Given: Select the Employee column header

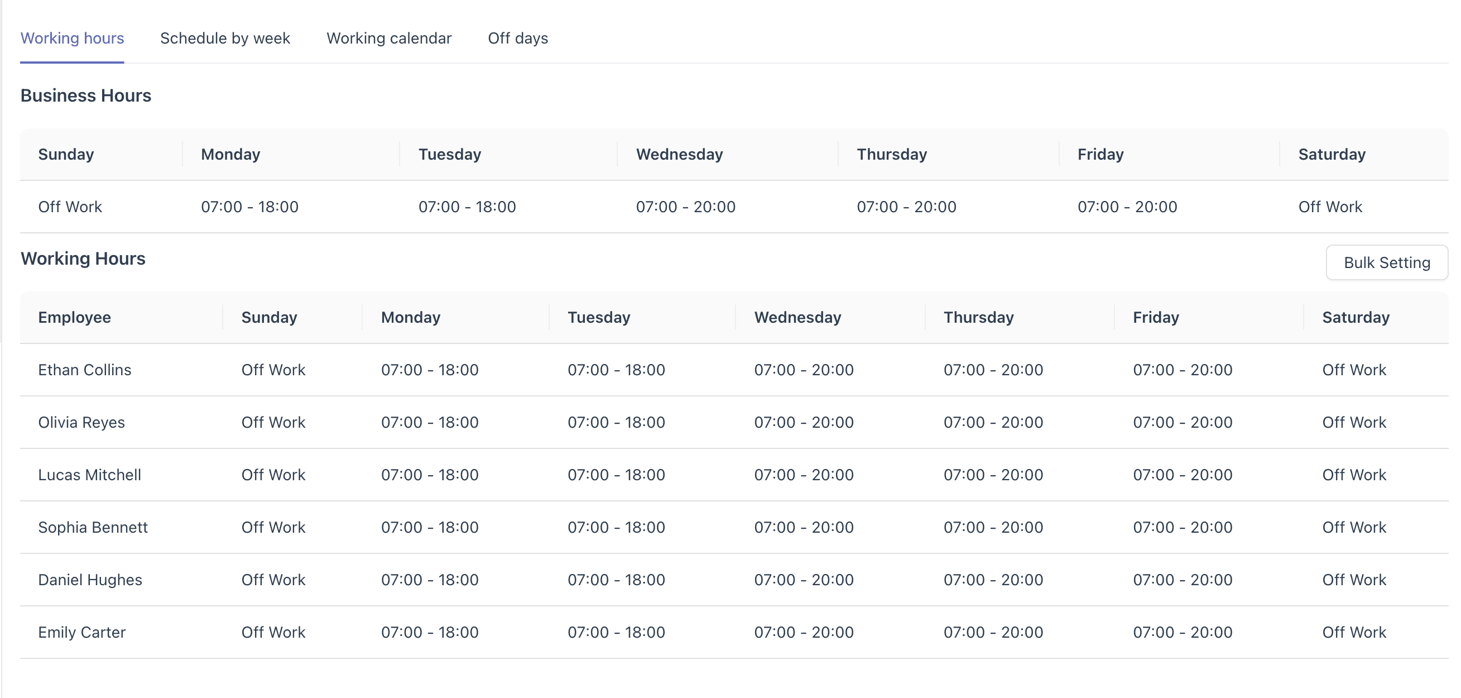Looking at the screenshot, I should pyautogui.click(x=74, y=317).
